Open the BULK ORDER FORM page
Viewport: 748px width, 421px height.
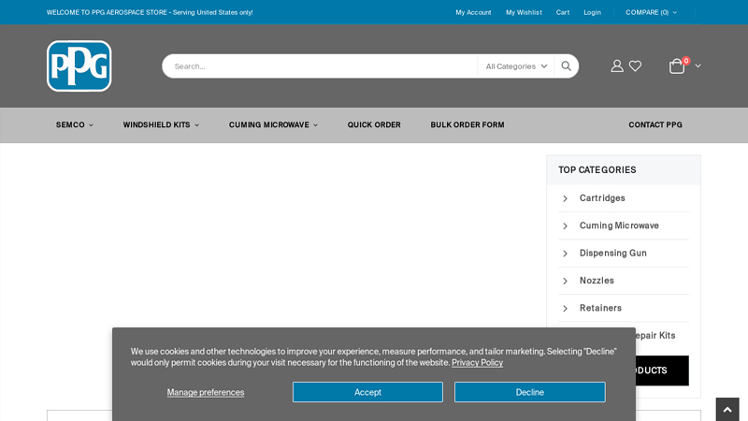tap(467, 124)
